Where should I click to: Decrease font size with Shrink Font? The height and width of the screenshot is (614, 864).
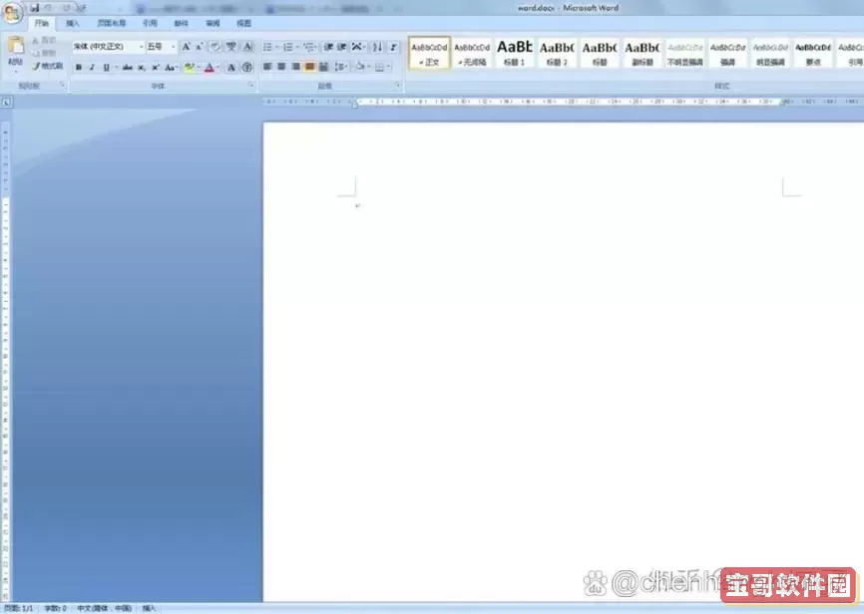pyautogui.click(x=199, y=47)
